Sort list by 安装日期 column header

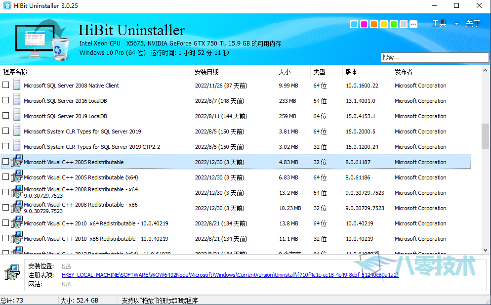(234, 72)
